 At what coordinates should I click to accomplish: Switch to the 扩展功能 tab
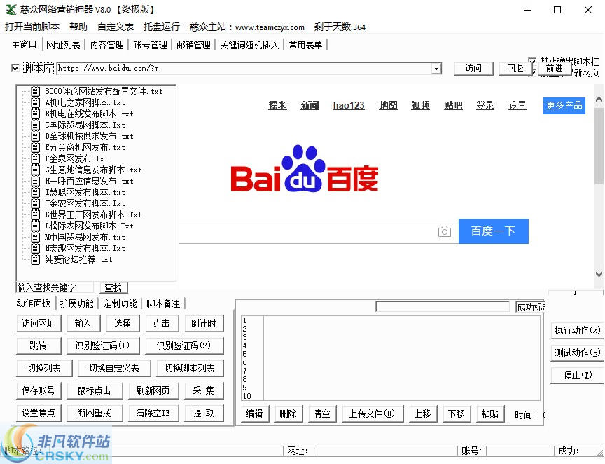[77, 303]
